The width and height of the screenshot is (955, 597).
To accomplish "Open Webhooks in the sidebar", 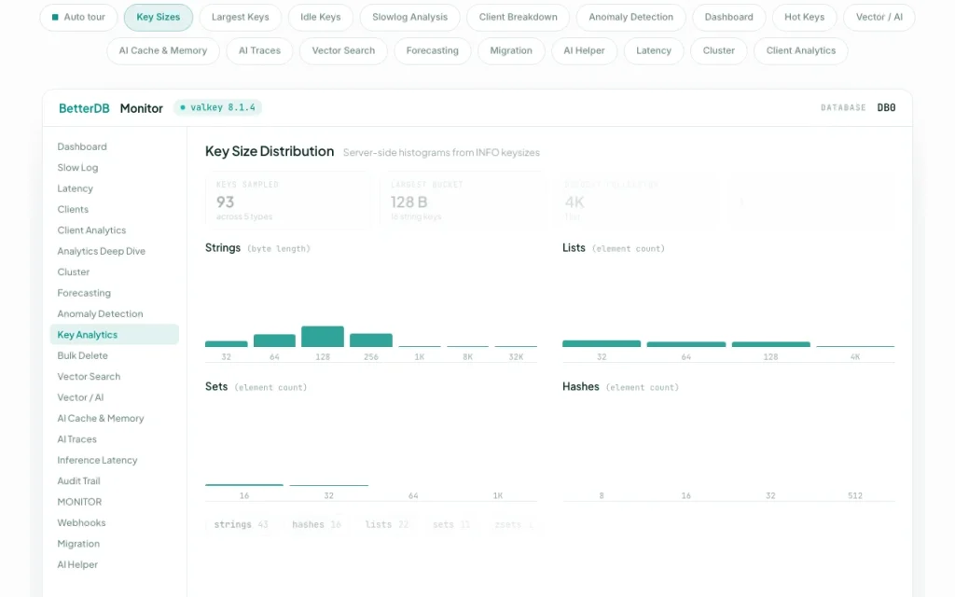I will (x=115, y=522).
